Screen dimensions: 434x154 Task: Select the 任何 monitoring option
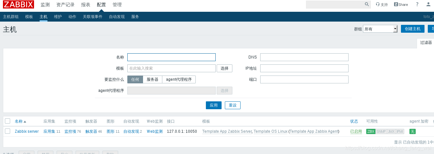pos(135,79)
